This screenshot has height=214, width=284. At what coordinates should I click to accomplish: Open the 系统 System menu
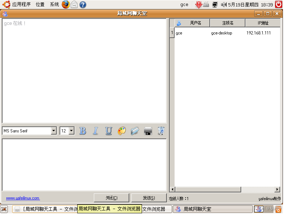pos(54,4)
